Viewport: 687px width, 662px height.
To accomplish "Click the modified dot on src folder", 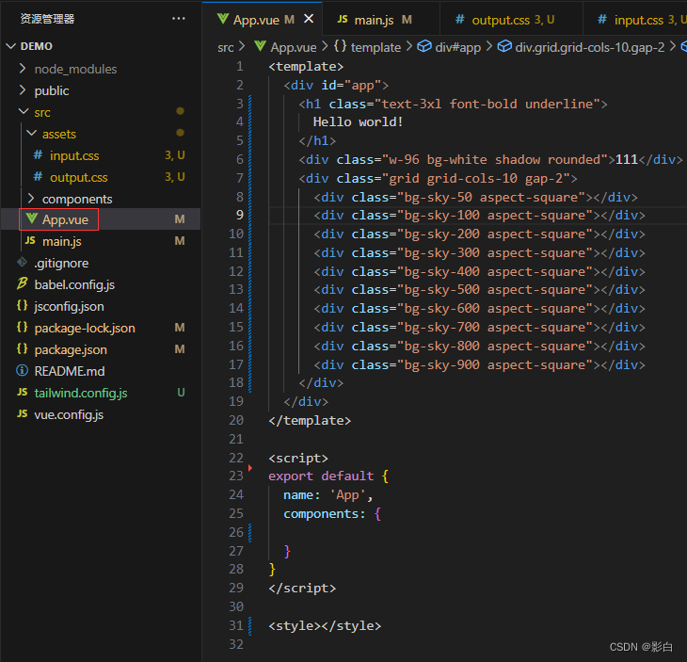I will tap(180, 111).
